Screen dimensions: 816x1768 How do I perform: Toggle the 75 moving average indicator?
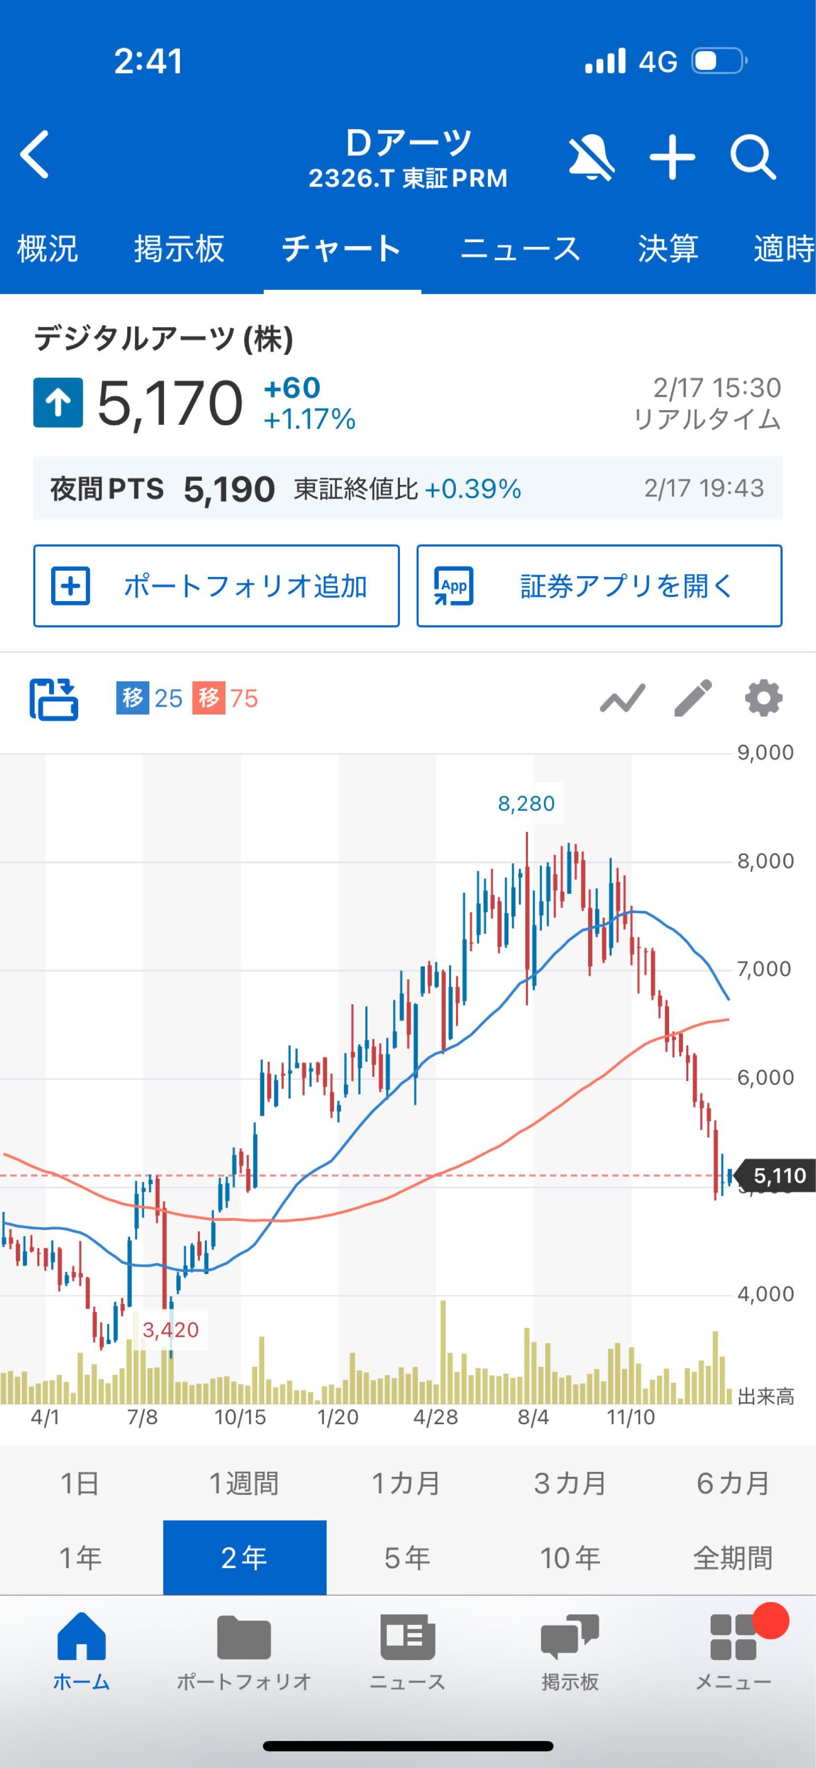[x=225, y=699]
